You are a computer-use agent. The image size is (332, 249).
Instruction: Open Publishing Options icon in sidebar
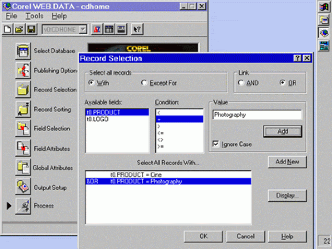(23, 70)
